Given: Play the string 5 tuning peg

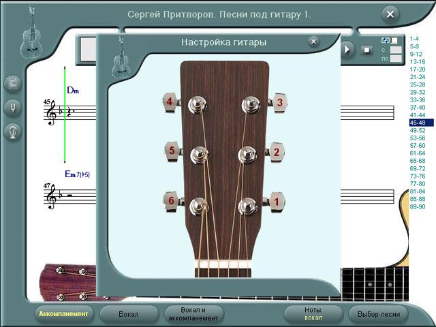Looking at the screenshot, I should [x=172, y=151].
